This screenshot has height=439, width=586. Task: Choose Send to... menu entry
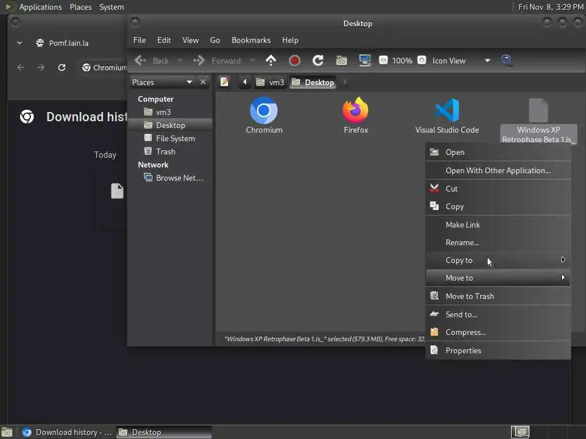pyautogui.click(x=498, y=314)
